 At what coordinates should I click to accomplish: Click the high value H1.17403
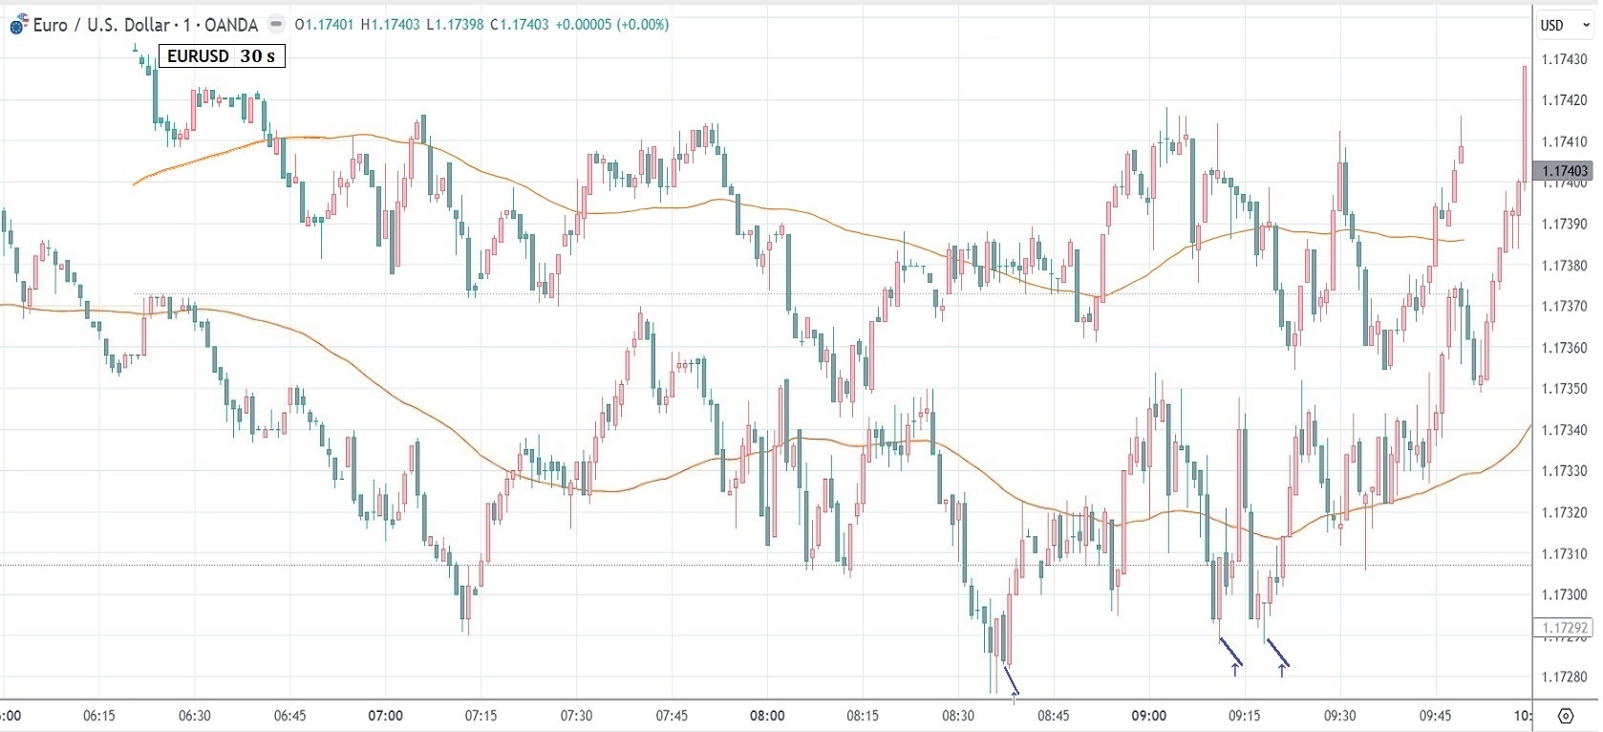pos(390,25)
